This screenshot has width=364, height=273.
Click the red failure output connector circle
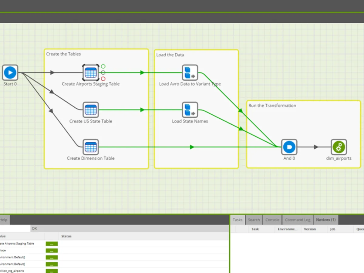(x=103, y=79)
